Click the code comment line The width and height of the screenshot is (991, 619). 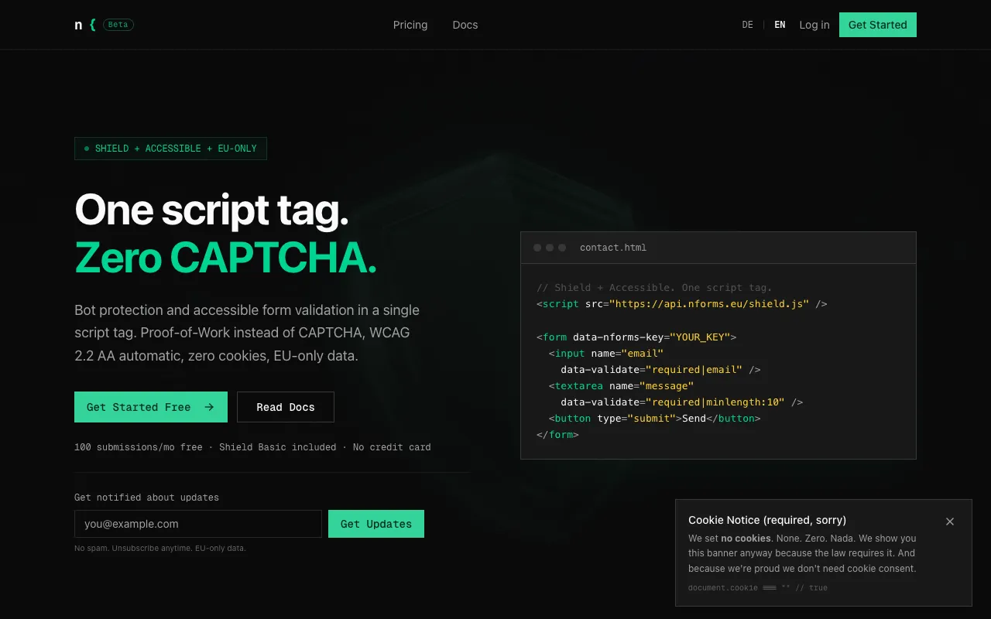coord(654,288)
